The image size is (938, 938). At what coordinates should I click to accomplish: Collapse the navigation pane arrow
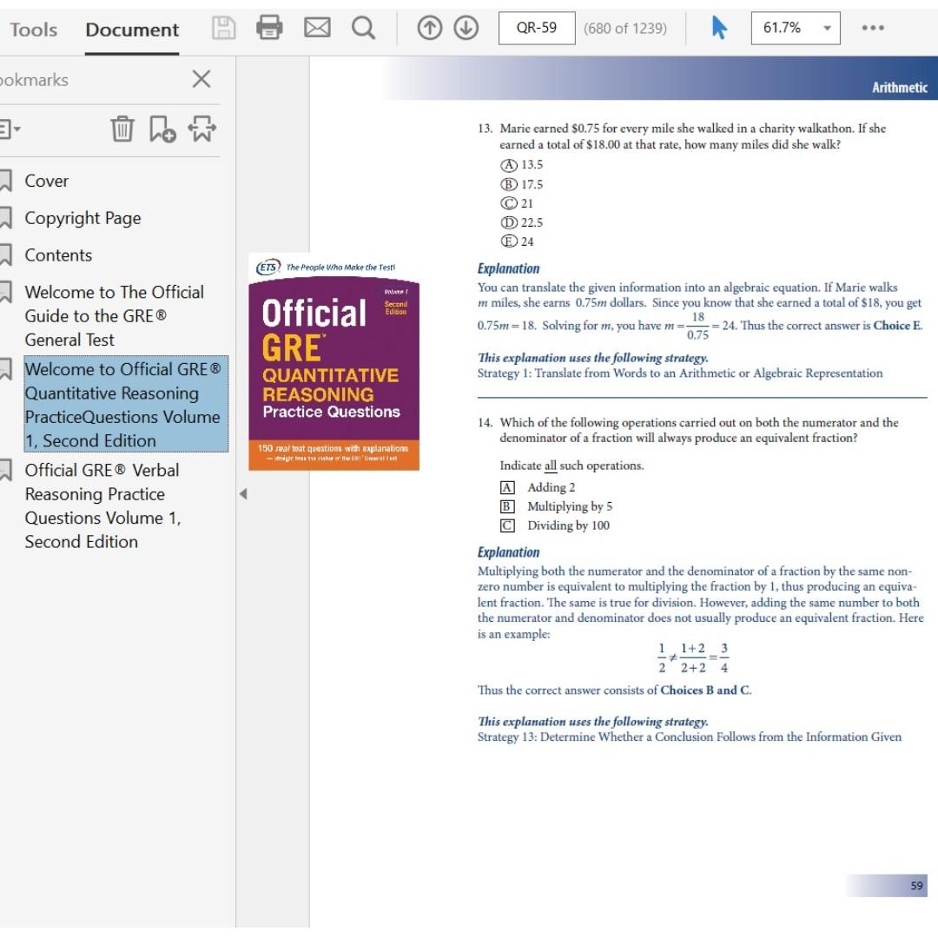243,493
